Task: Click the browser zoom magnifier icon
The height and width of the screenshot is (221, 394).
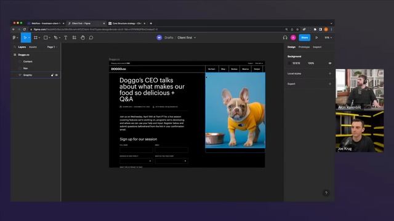Action: click(x=286, y=29)
